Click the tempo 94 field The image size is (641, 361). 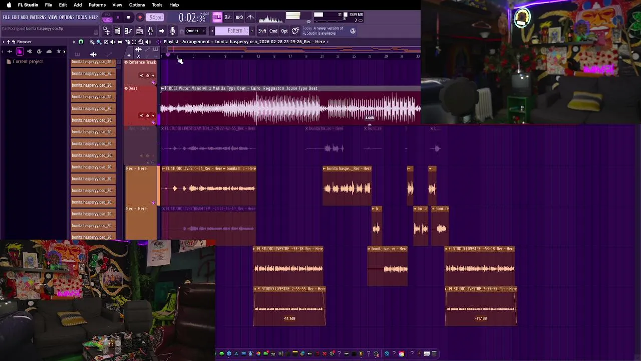155,18
